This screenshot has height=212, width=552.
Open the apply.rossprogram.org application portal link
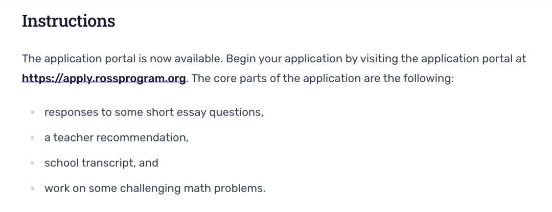pos(104,78)
